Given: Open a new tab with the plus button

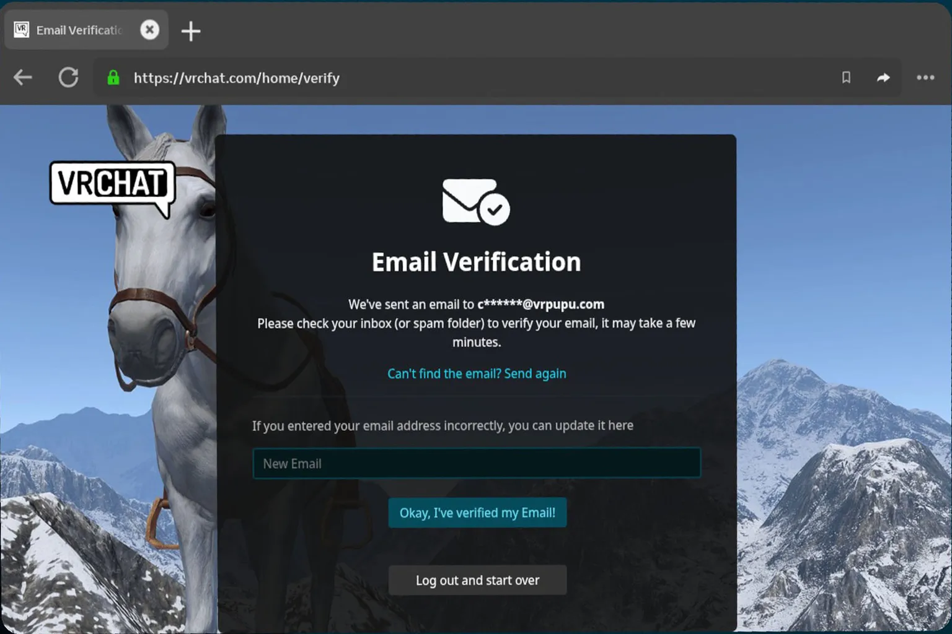Looking at the screenshot, I should pyautogui.click(x=191, y=31).
